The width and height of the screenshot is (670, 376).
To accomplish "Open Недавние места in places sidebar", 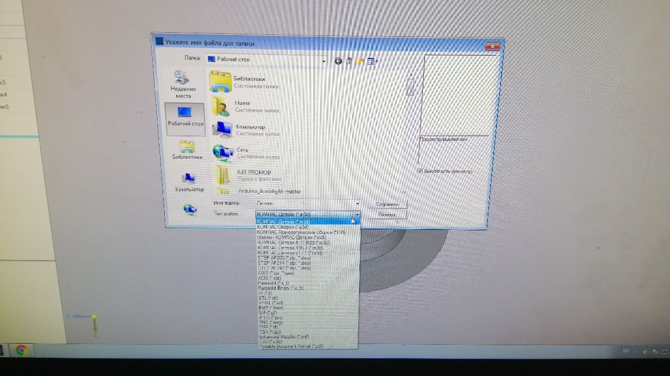I will pyautogui.click(x=183, y=85).
